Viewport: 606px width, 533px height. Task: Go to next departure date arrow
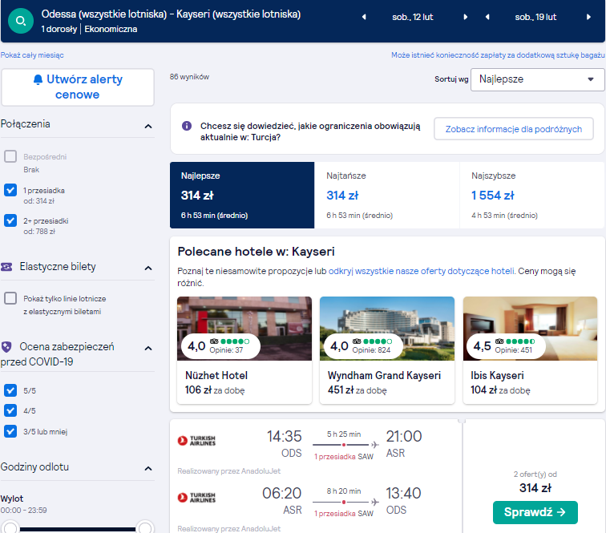pos(465,17)
